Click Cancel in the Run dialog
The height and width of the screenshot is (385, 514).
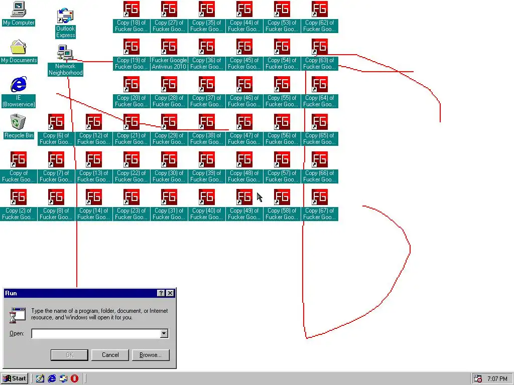(110, 355)
